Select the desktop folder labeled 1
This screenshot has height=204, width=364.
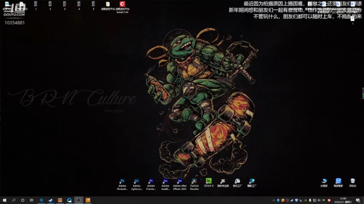pyautogui.click(x=36, y=5)
